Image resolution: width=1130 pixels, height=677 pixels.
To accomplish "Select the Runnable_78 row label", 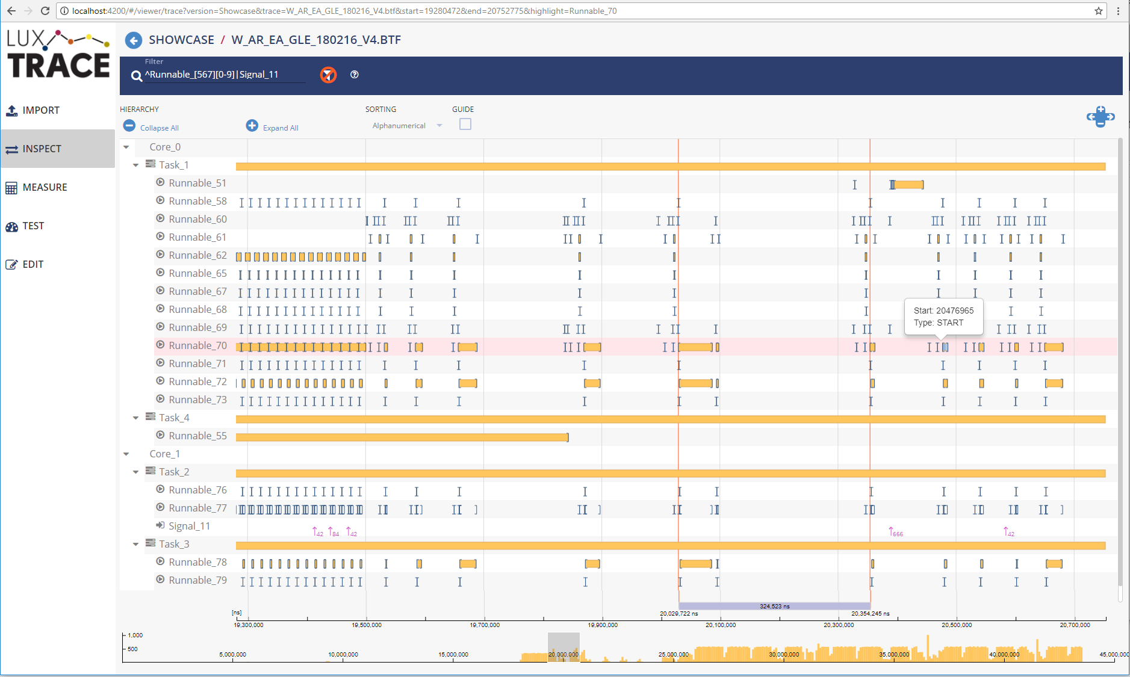I will click(x=197, y=562).
